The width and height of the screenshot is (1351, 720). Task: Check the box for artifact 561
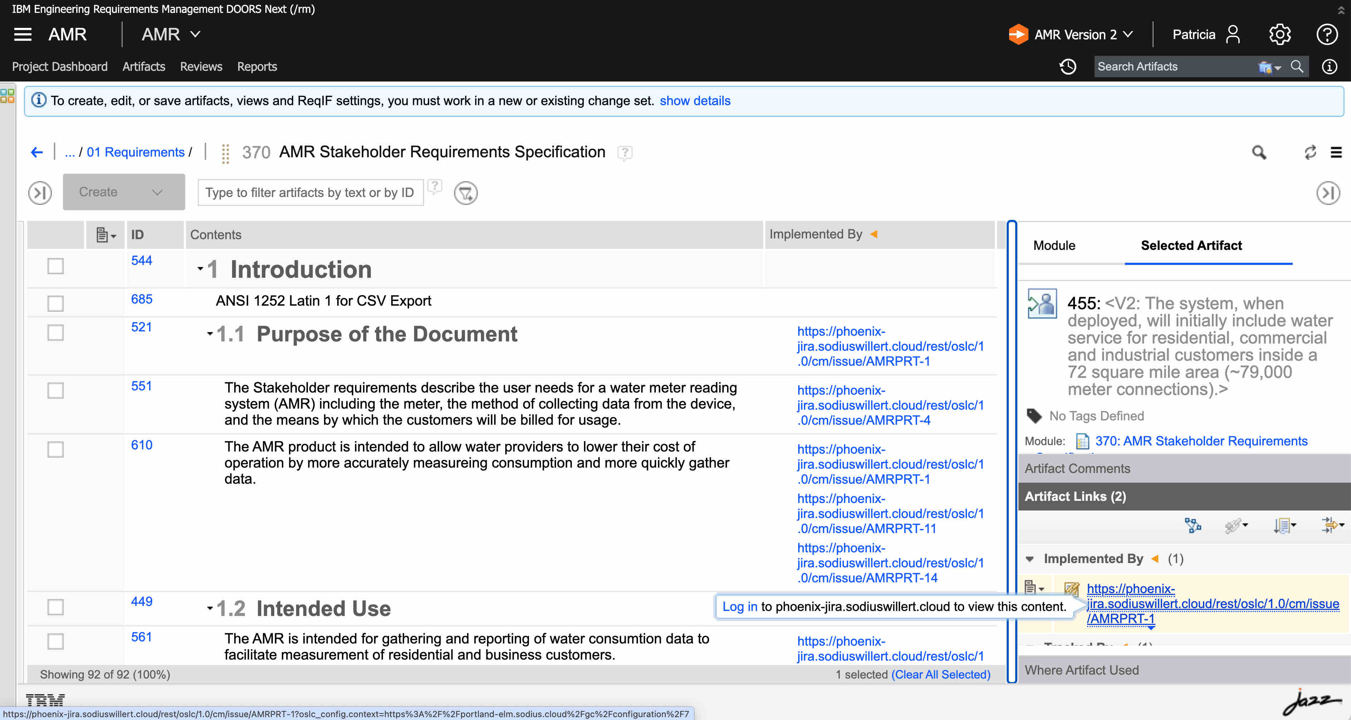coord(55,641)
